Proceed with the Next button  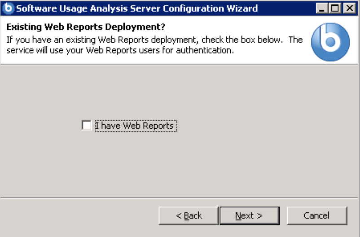[x=249, y=216]
